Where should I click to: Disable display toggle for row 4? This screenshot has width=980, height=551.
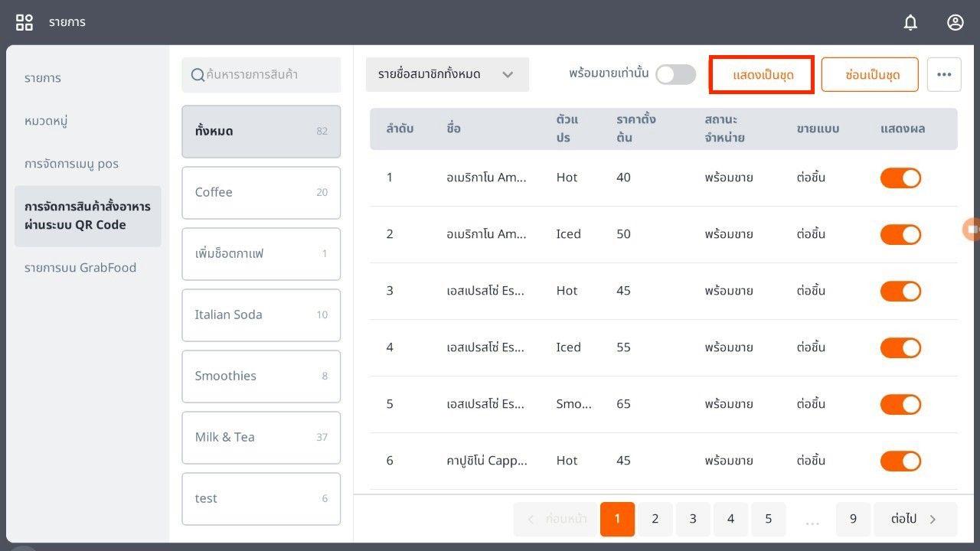(x=900, y=347)
